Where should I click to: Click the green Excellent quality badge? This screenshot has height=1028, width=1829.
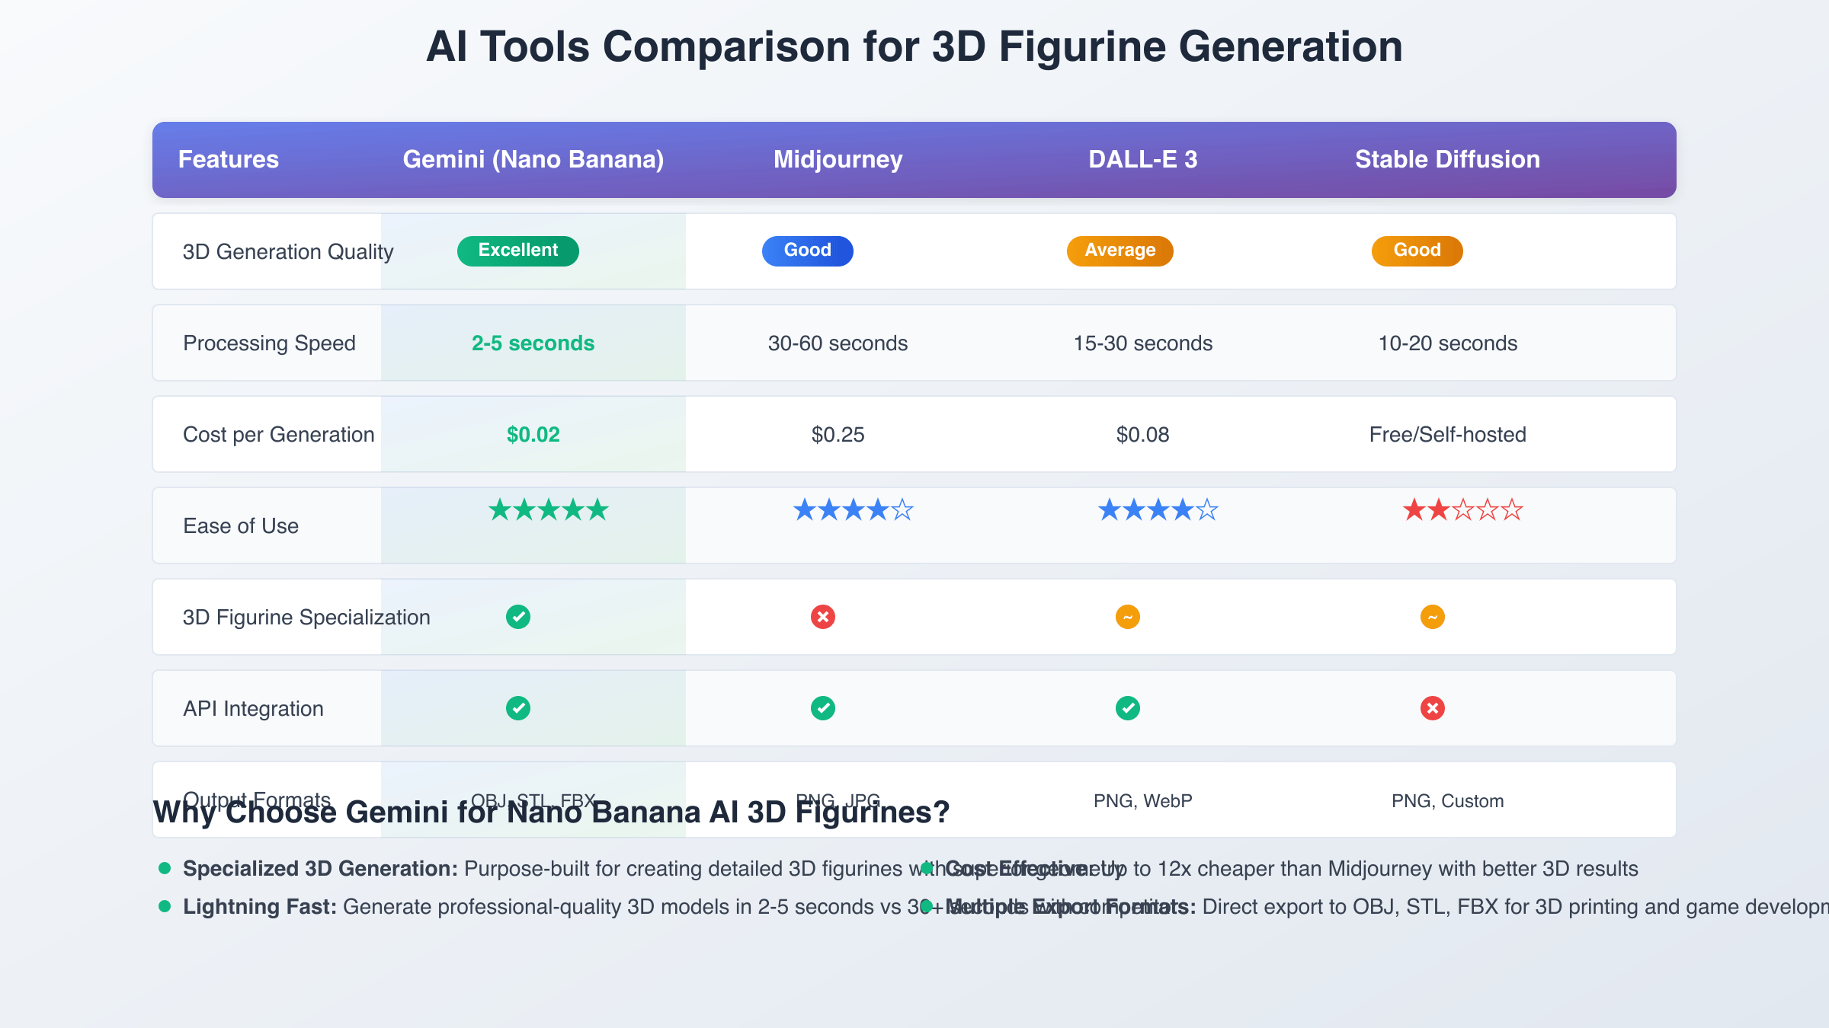(x=518, y=251)
